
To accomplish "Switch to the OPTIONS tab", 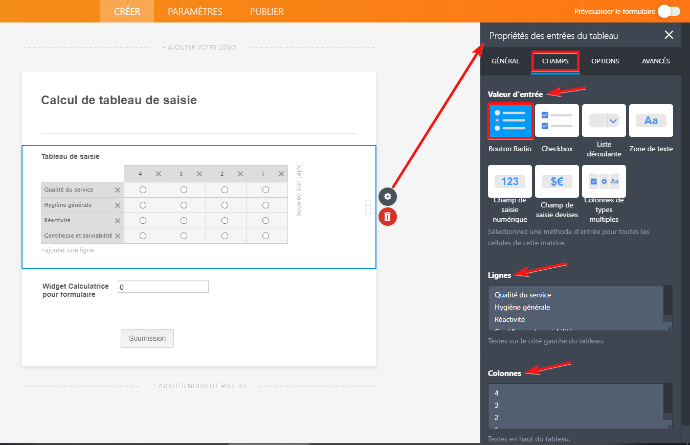I will pyautogui.click(x=605, y=61).
